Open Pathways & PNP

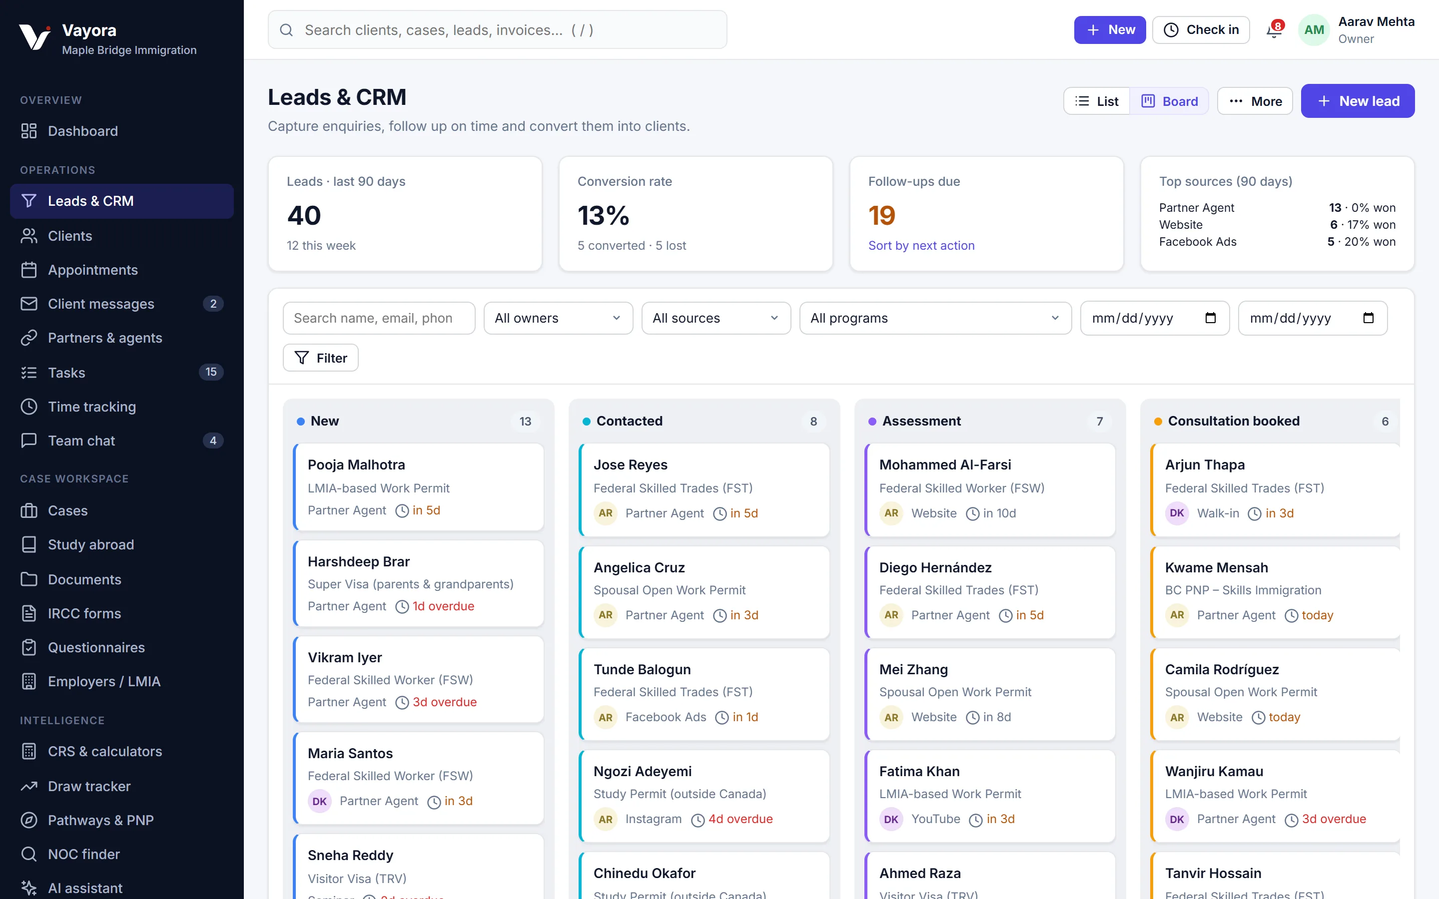coord(122,820)
